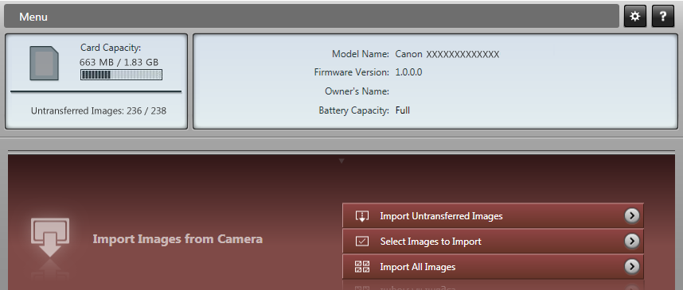This screenshot has height=290, width=683.
Task: Click the Canon model name value
Action: click(x=447, y=54)
